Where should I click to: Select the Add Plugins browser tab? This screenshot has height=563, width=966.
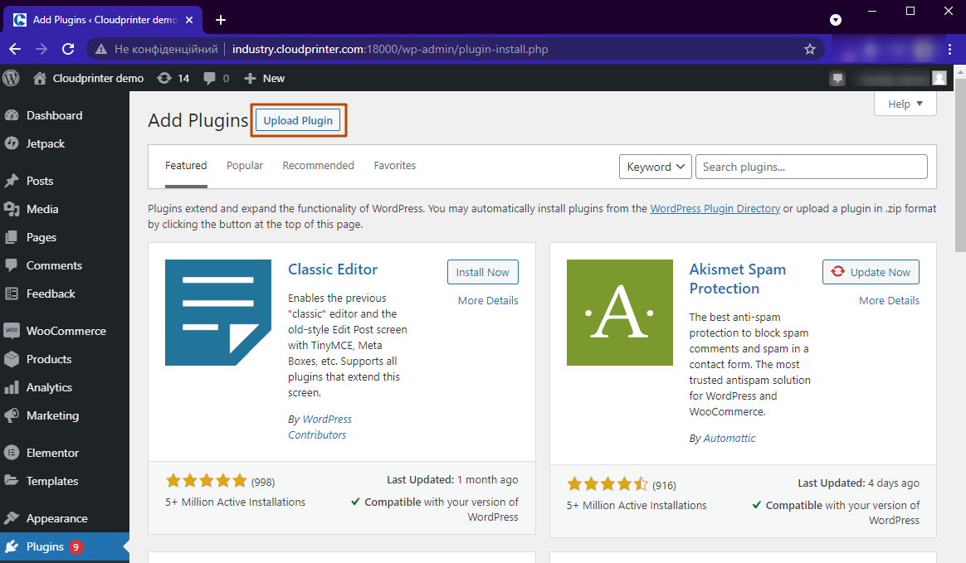(x=102, y=20)
